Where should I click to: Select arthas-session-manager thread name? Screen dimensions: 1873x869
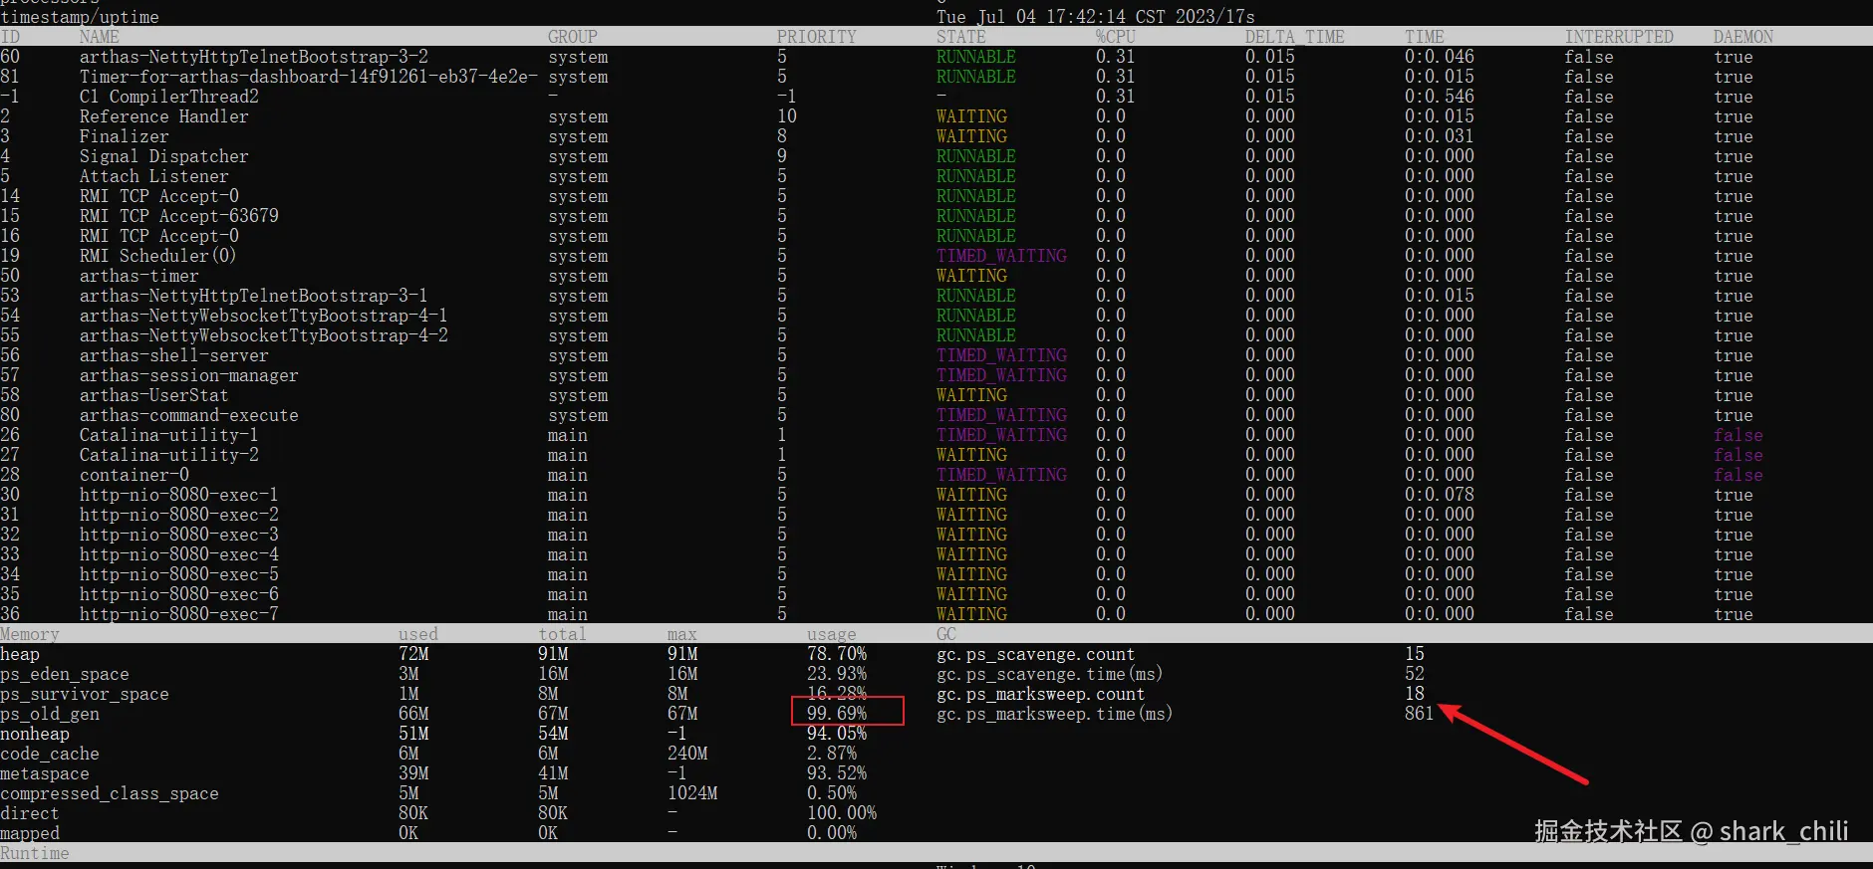coord(189,375)
